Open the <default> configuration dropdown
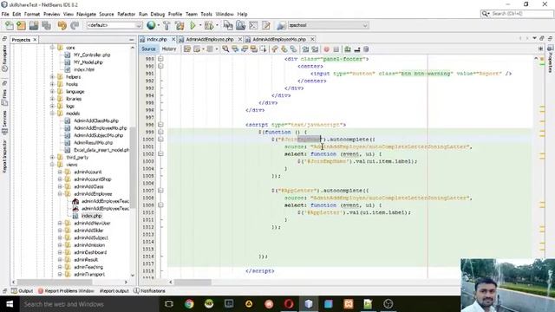This screenshot has width=555, height=312. [x=114, y=25]
